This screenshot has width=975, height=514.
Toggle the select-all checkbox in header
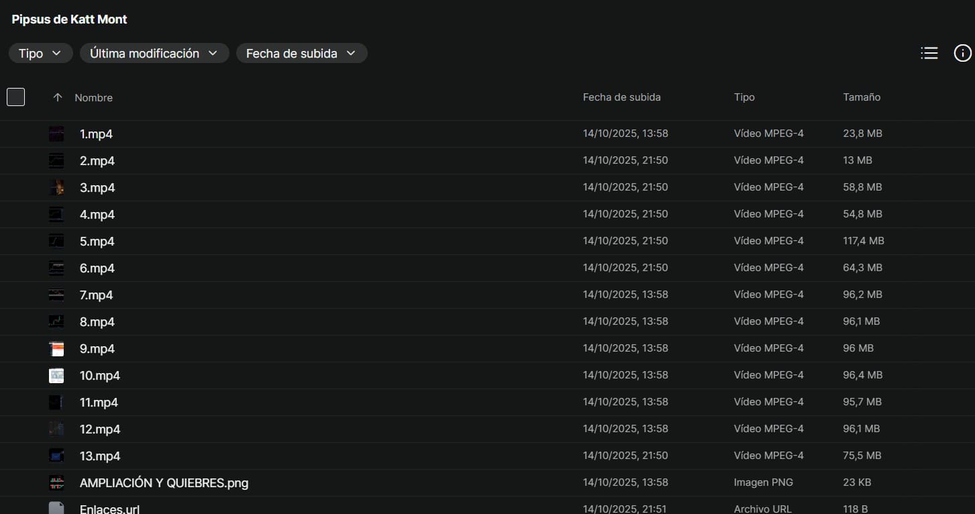pos(15,97)
